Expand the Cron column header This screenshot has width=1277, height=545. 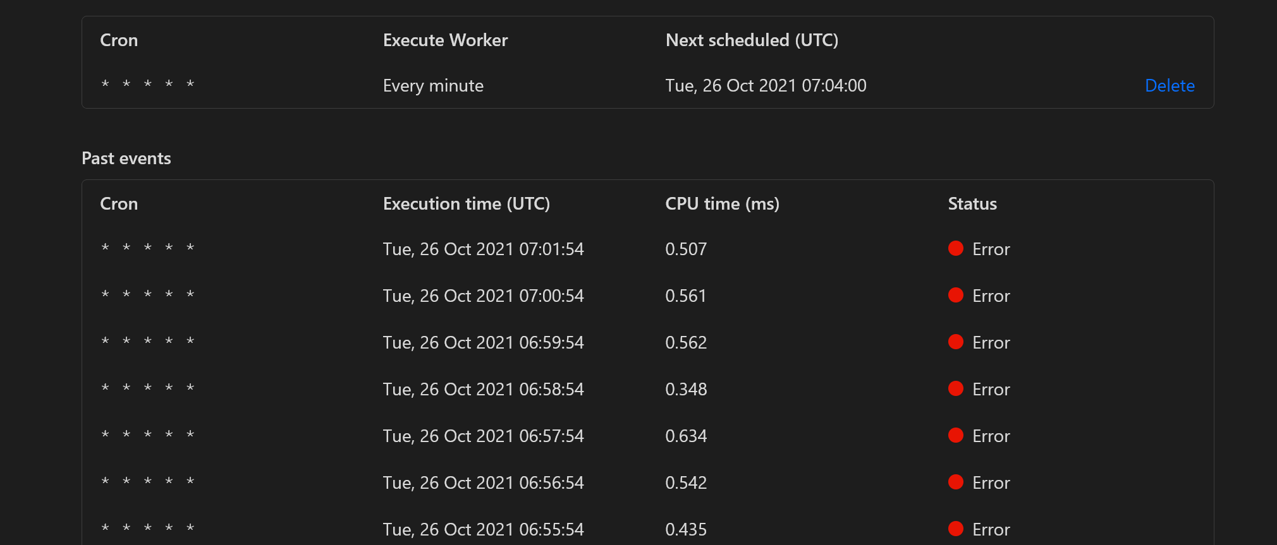(119, 203)
